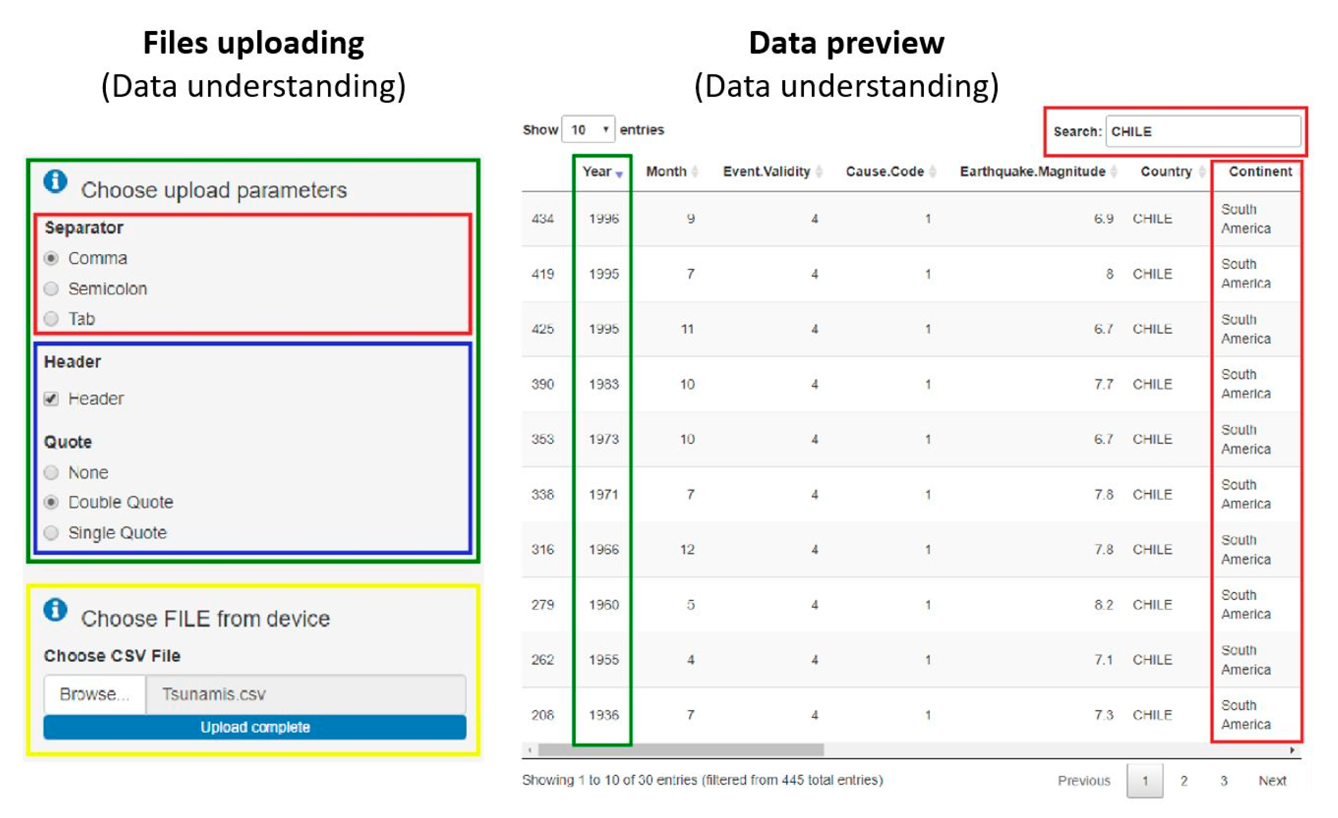The image size is (1338, 818).
Task: Click in the Search input field
Action: tap(1203, 131)
